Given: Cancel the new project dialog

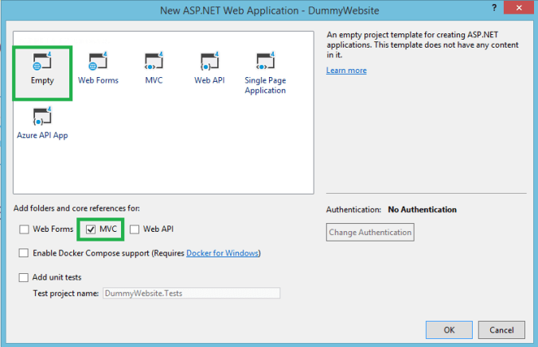Looking at the screenshot, I should pos(501,330).
